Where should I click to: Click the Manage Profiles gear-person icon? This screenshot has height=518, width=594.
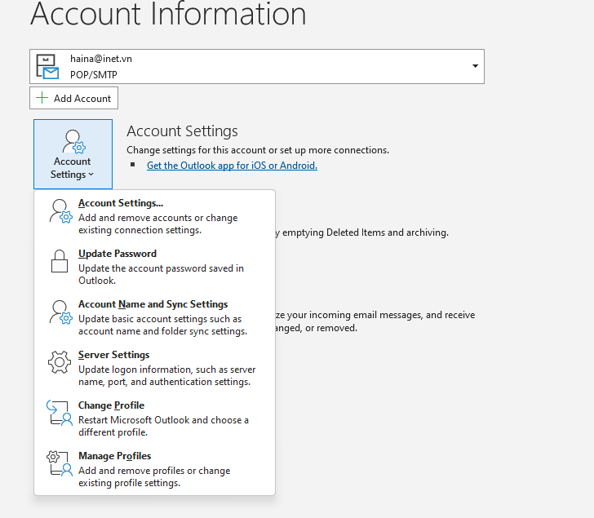60,464
